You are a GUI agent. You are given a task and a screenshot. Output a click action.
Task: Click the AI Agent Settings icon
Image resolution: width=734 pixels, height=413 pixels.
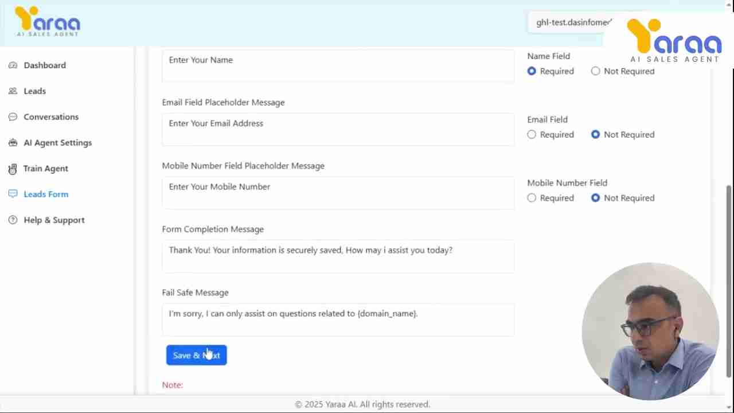[13, 143]
